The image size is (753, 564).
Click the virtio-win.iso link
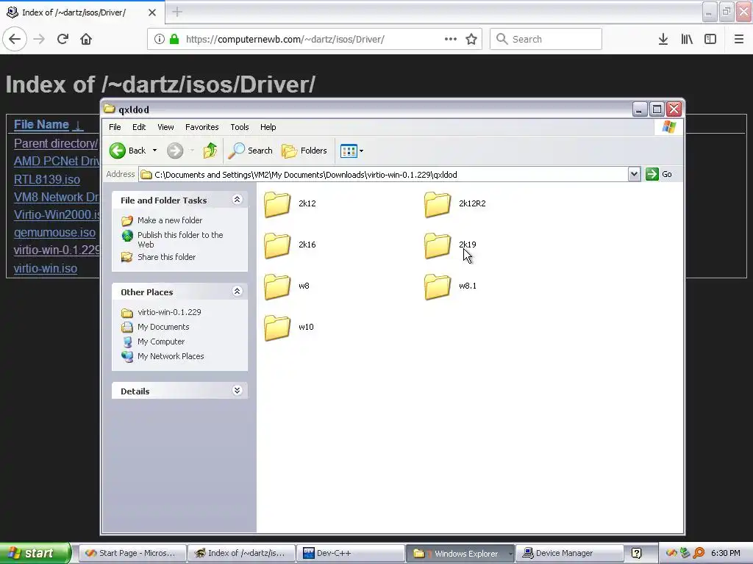45,269
